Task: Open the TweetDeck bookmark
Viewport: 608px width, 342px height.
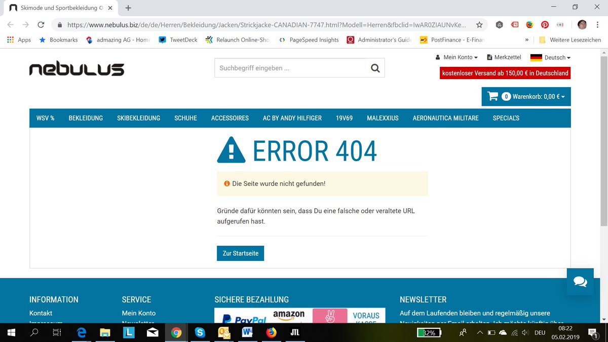Action: (178, 40)
